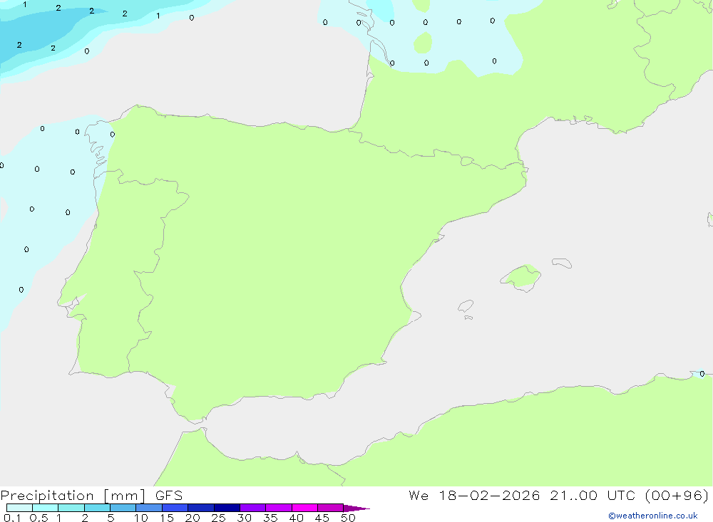This screenshot has width=713, height=522.
Task: Select the legend label '0.5'
Action: click(x=39, y=518)
